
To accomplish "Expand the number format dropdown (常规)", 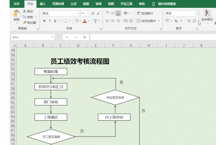I will pos(195,14).
